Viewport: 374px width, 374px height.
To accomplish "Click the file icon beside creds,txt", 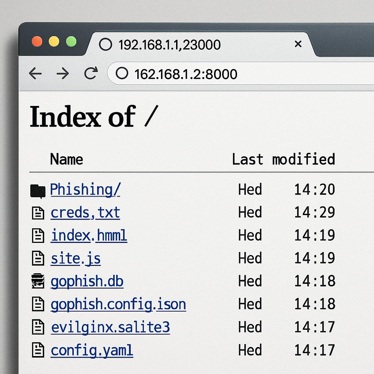I will 38,213.
